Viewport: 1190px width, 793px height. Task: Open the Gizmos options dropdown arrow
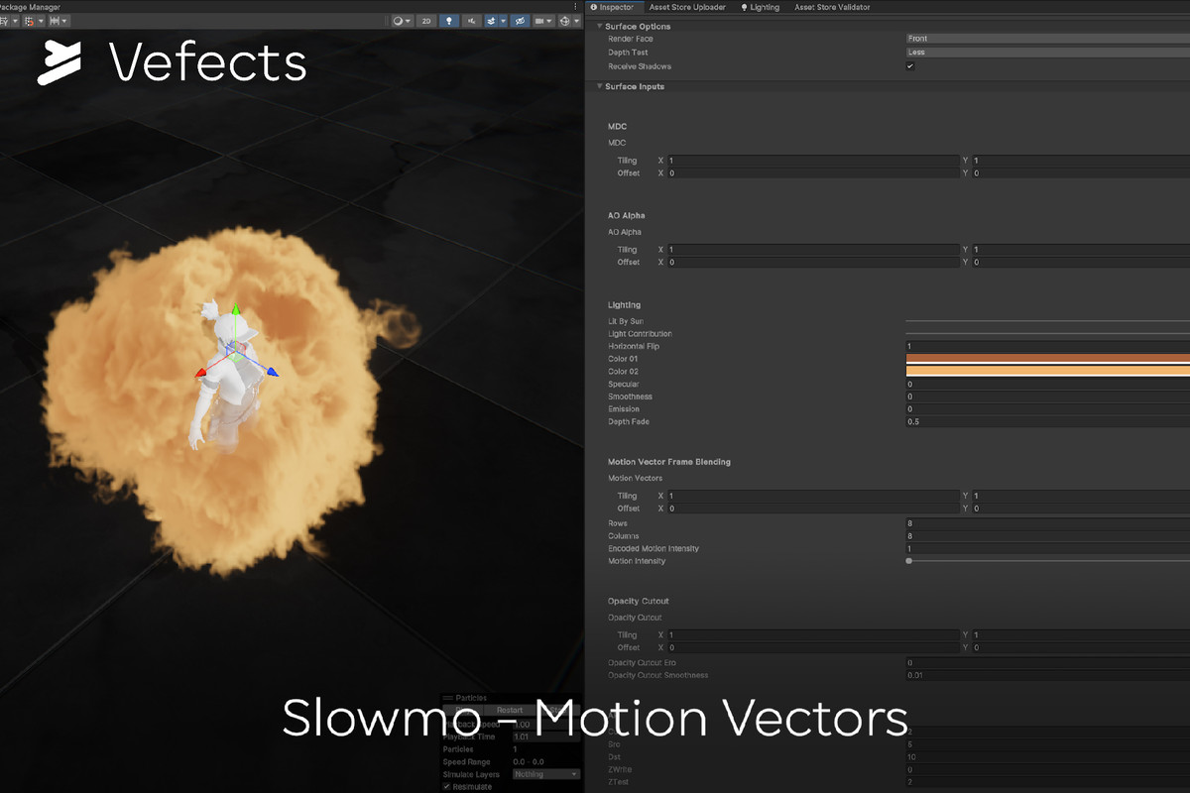coord(577,20)
